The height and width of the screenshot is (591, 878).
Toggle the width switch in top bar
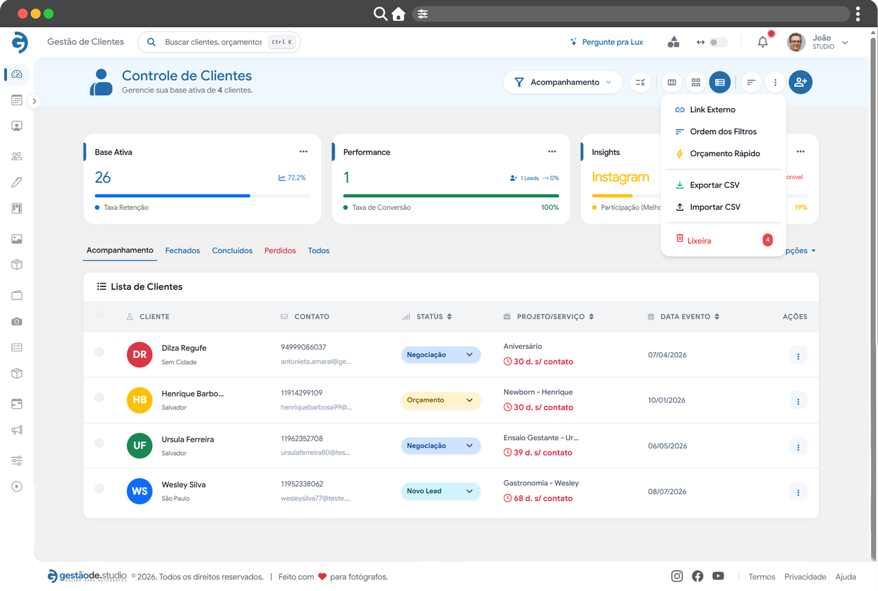click(718, 42)
